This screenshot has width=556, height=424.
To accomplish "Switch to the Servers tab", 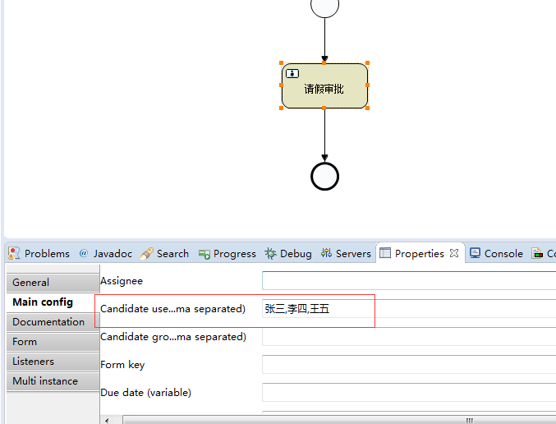I will (x=346, y=253).
